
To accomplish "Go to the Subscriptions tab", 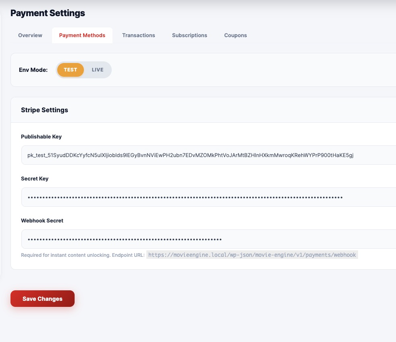I will click(190, 36).
